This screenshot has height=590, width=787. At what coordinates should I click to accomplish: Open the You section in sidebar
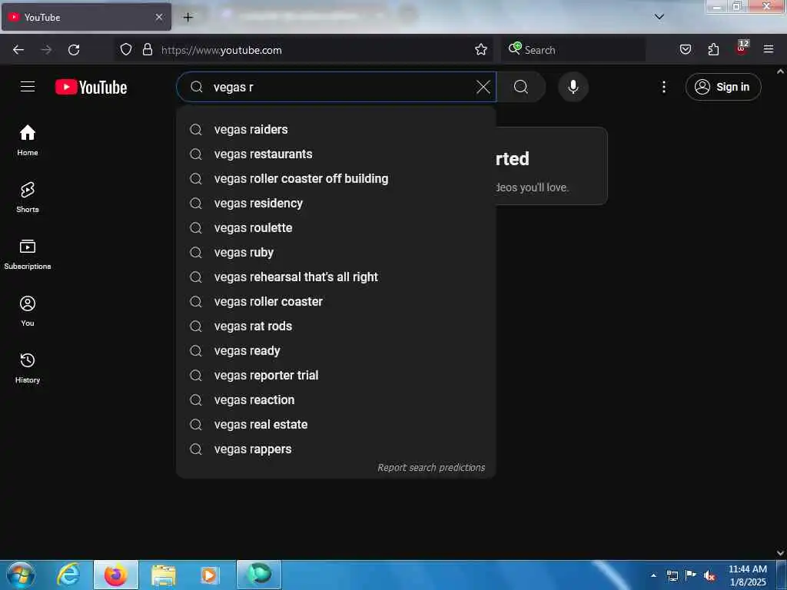28,311
